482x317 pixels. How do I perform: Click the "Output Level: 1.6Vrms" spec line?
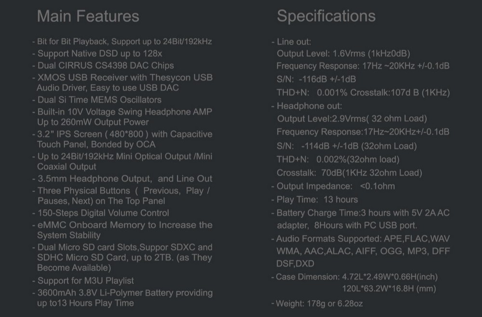344,53
